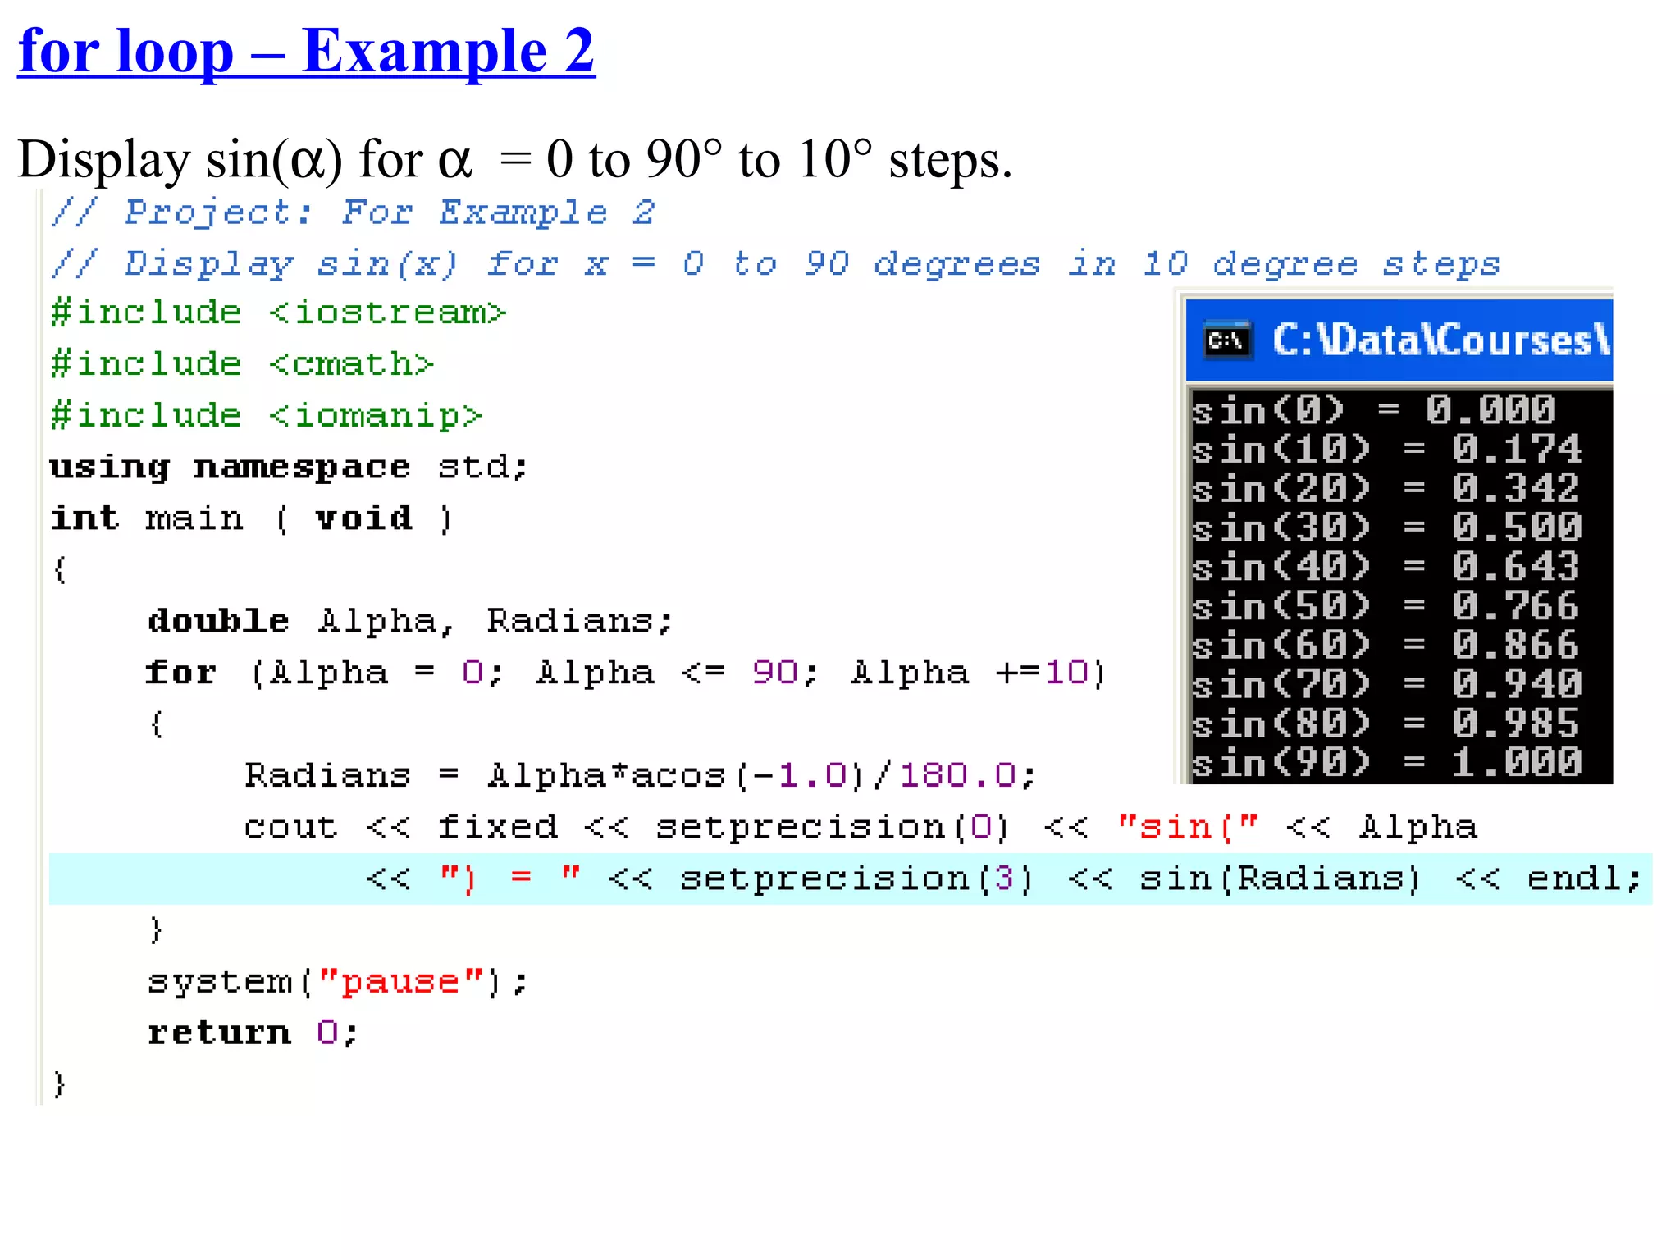
Task: Click the '// Display sin(x)' comment line
Action: point(775,264)
